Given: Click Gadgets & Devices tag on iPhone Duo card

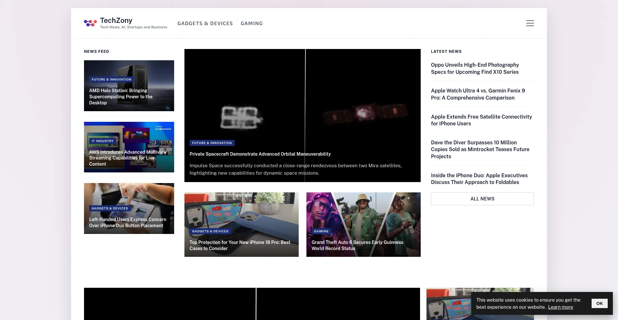Looking at the screenshot, I should (x=110, y=208).
